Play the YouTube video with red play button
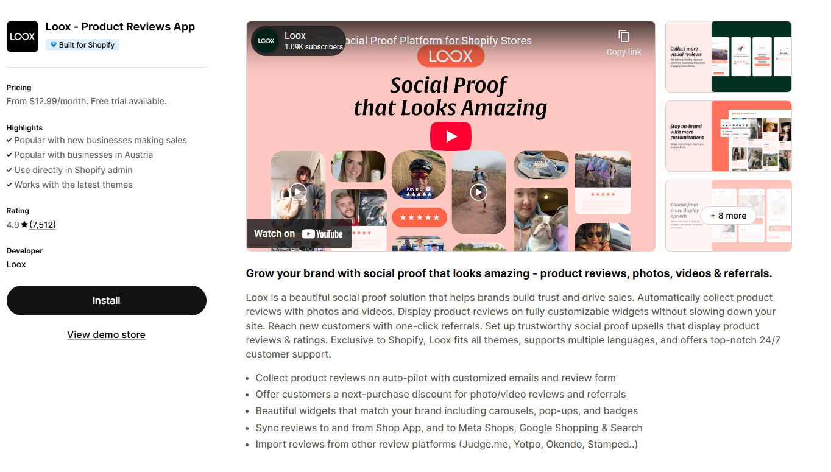This screenshot has height=472, width=831. point(451,136)
